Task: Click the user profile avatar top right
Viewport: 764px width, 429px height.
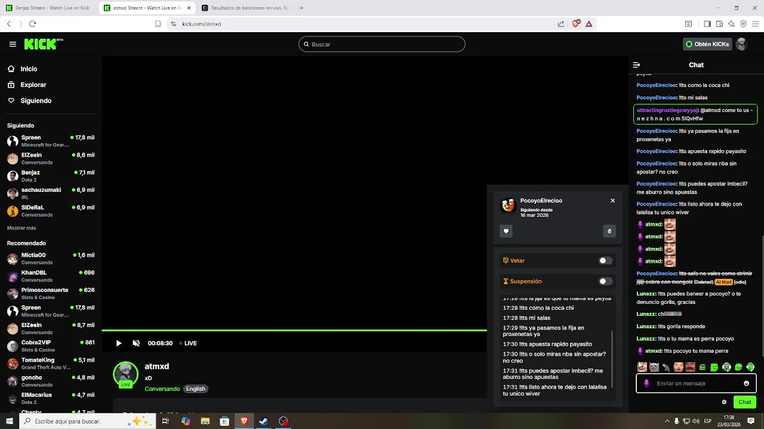Action: coord(741,44)
